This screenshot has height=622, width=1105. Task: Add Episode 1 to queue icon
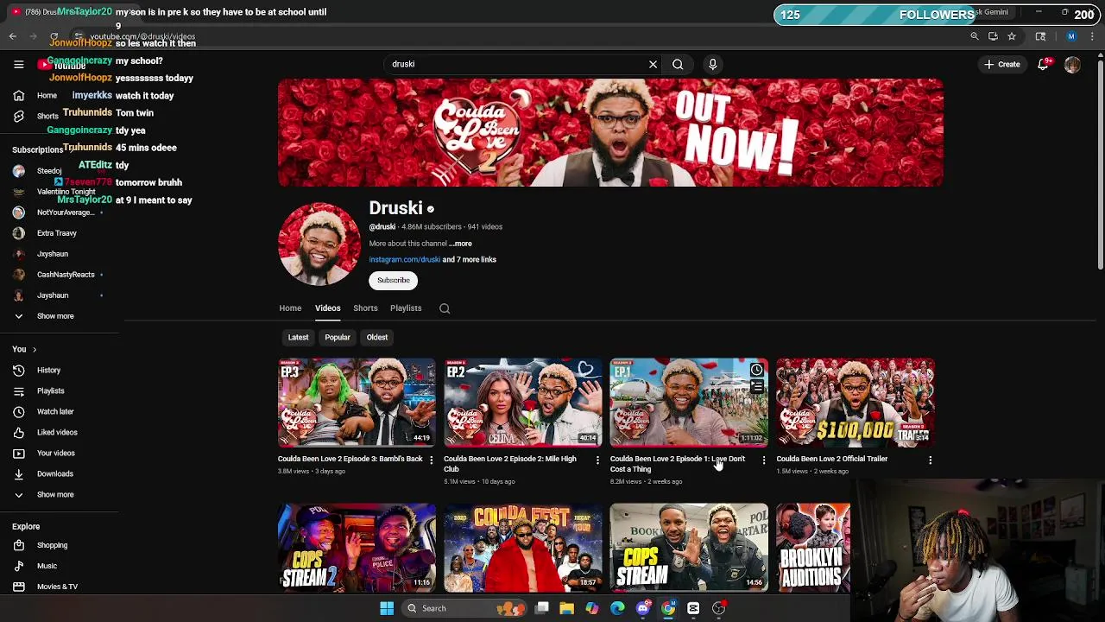(756, 388)
